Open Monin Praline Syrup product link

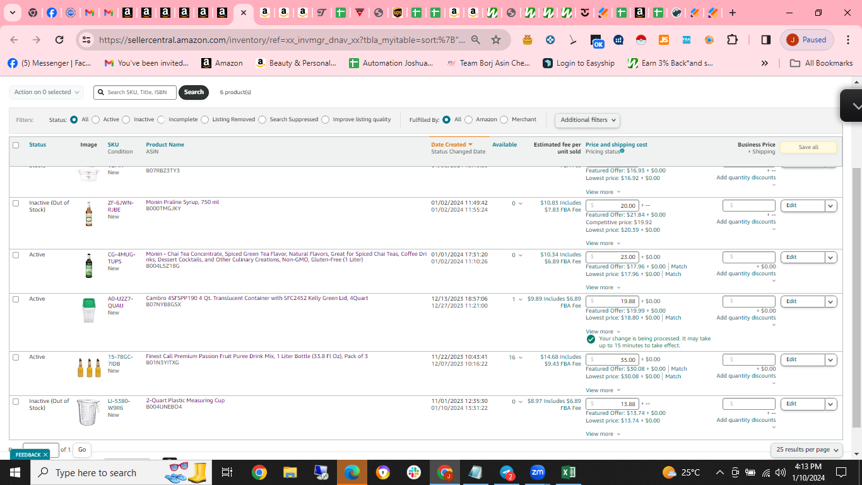(x=182, y=202)
